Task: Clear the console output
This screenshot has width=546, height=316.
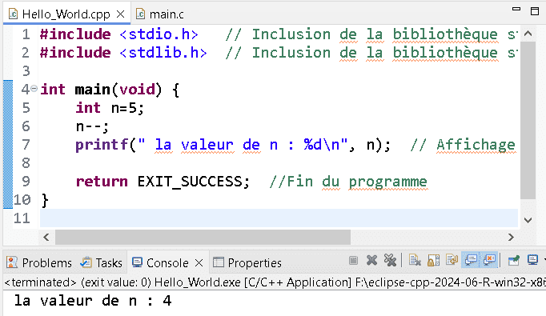Action: [x=415, y=260]
